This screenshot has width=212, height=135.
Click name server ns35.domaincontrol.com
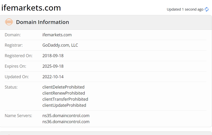[x=66, y=116]
